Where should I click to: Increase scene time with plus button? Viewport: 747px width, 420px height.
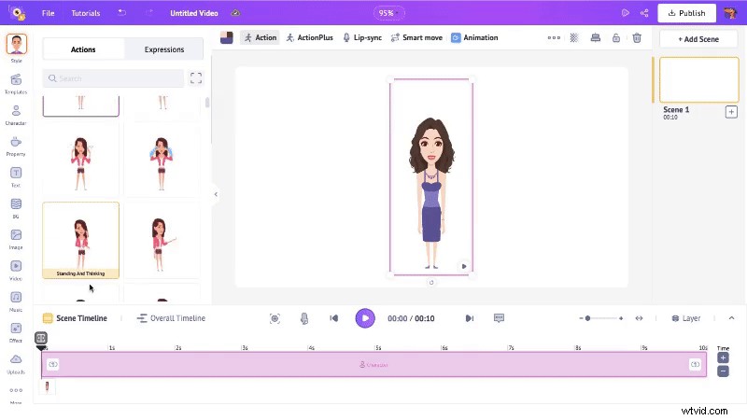coord(723,357)
